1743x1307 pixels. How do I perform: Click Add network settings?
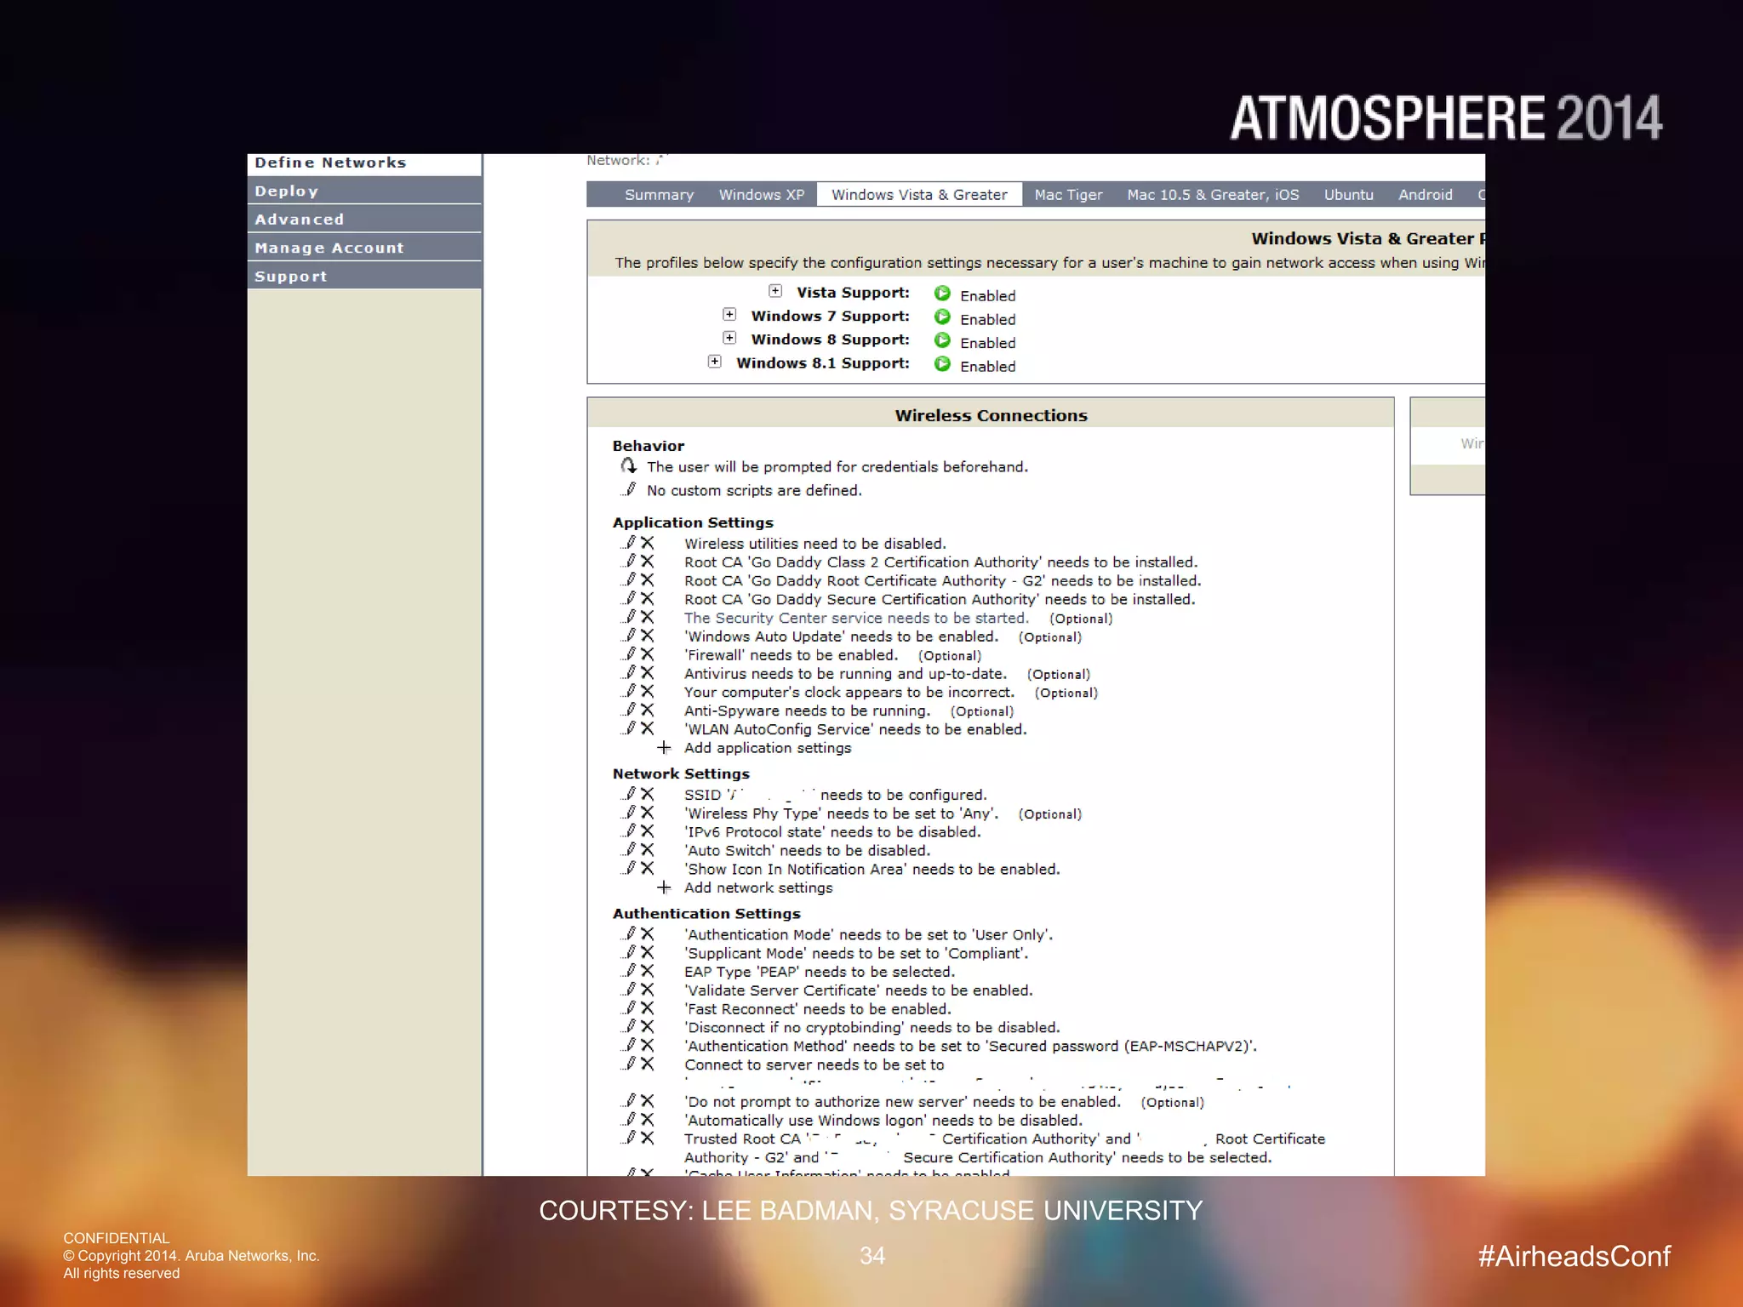(x=757, y=888)
